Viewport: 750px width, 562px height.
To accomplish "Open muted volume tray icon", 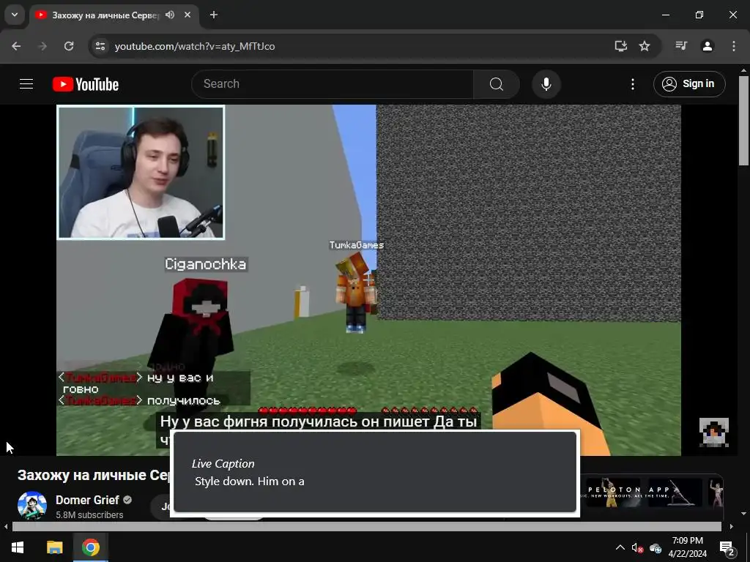I will pyautogui.click(x=637, y=547).
